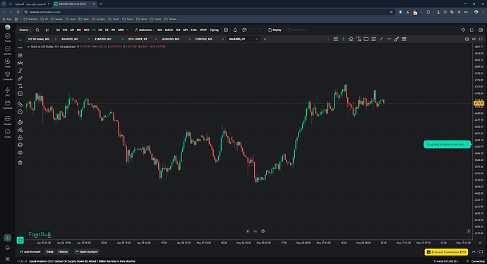Select the zoom-in magnifier tool

(20, 112)
